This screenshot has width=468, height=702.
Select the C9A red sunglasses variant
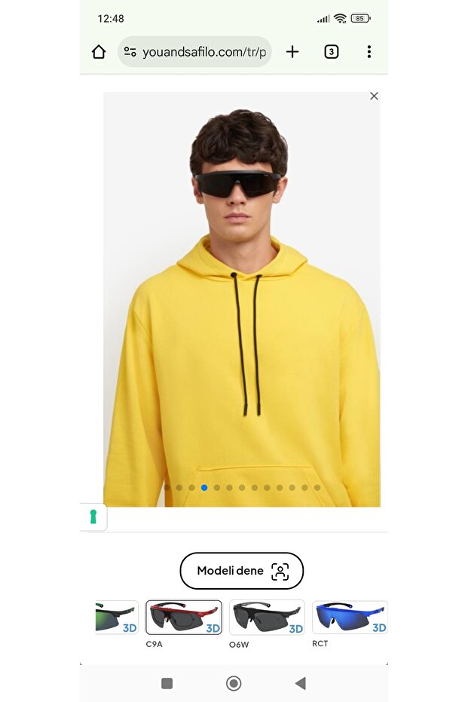[184, 618]
